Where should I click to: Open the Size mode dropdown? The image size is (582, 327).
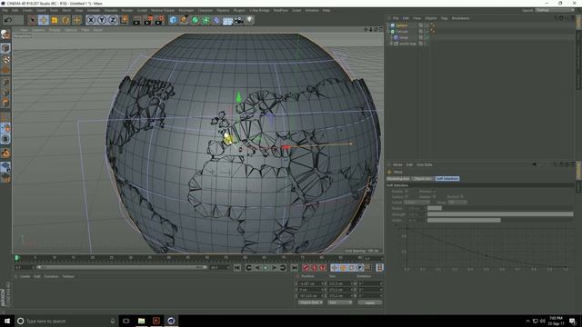pos(339,302)
